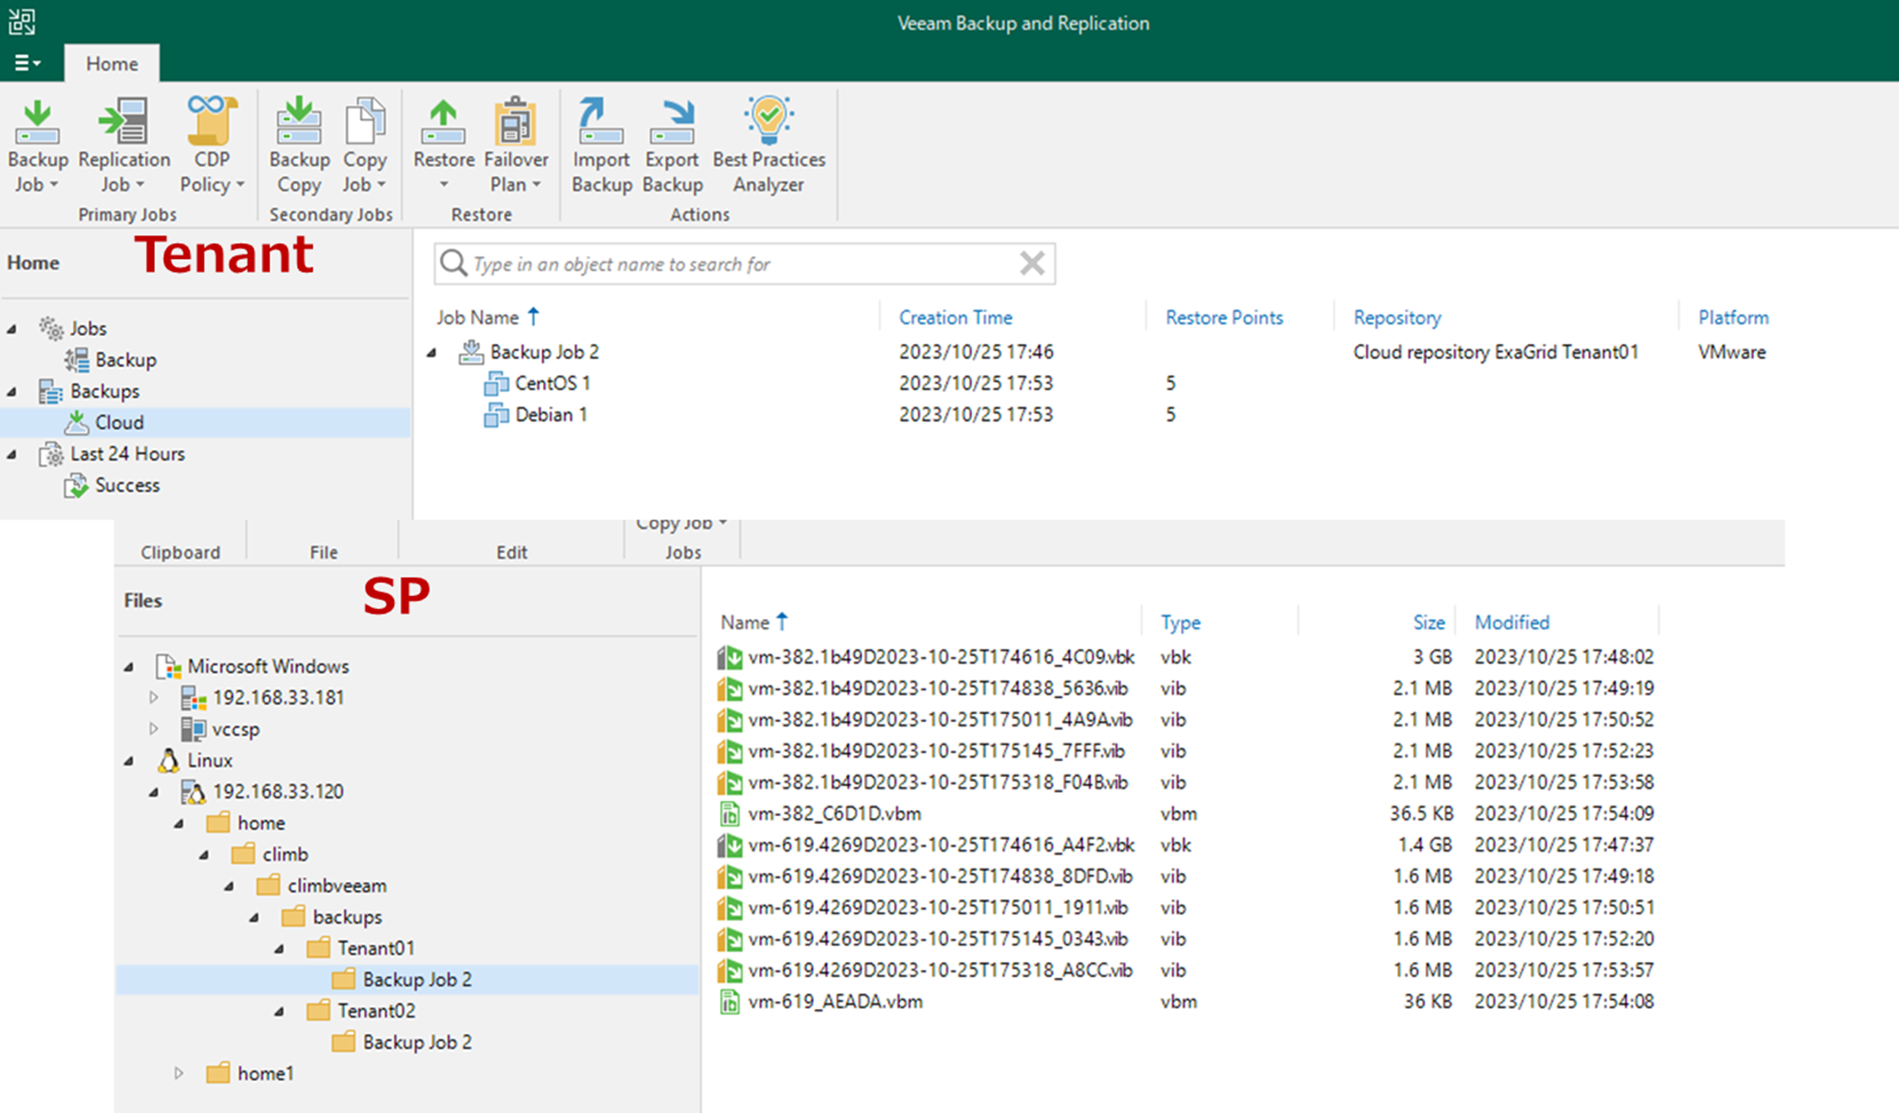This screenshot has width=1899, height=1113.
Task: Expand the 192.168.33.181 server node
Action: [153, 697]
